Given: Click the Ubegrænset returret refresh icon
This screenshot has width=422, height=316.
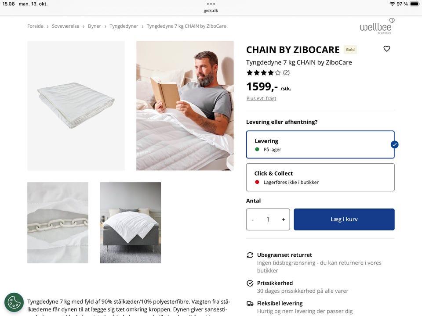Looking at the screenshot, I should coord(250,255).
